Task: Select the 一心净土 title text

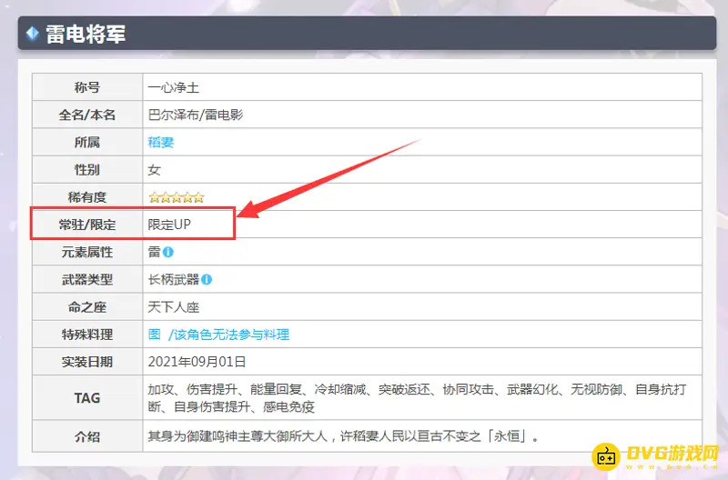Action: [173, 88]
